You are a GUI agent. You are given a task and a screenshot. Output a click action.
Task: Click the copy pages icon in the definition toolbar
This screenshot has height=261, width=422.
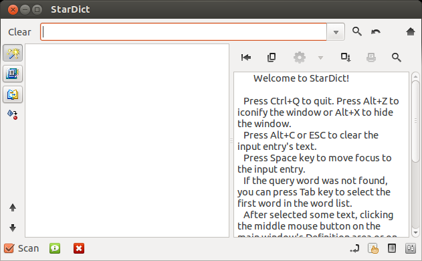[x=272, y=58]
